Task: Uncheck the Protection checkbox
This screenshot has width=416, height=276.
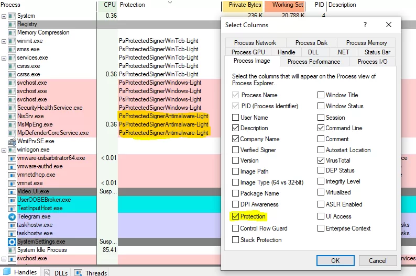Action: click(x=236, y=216)
